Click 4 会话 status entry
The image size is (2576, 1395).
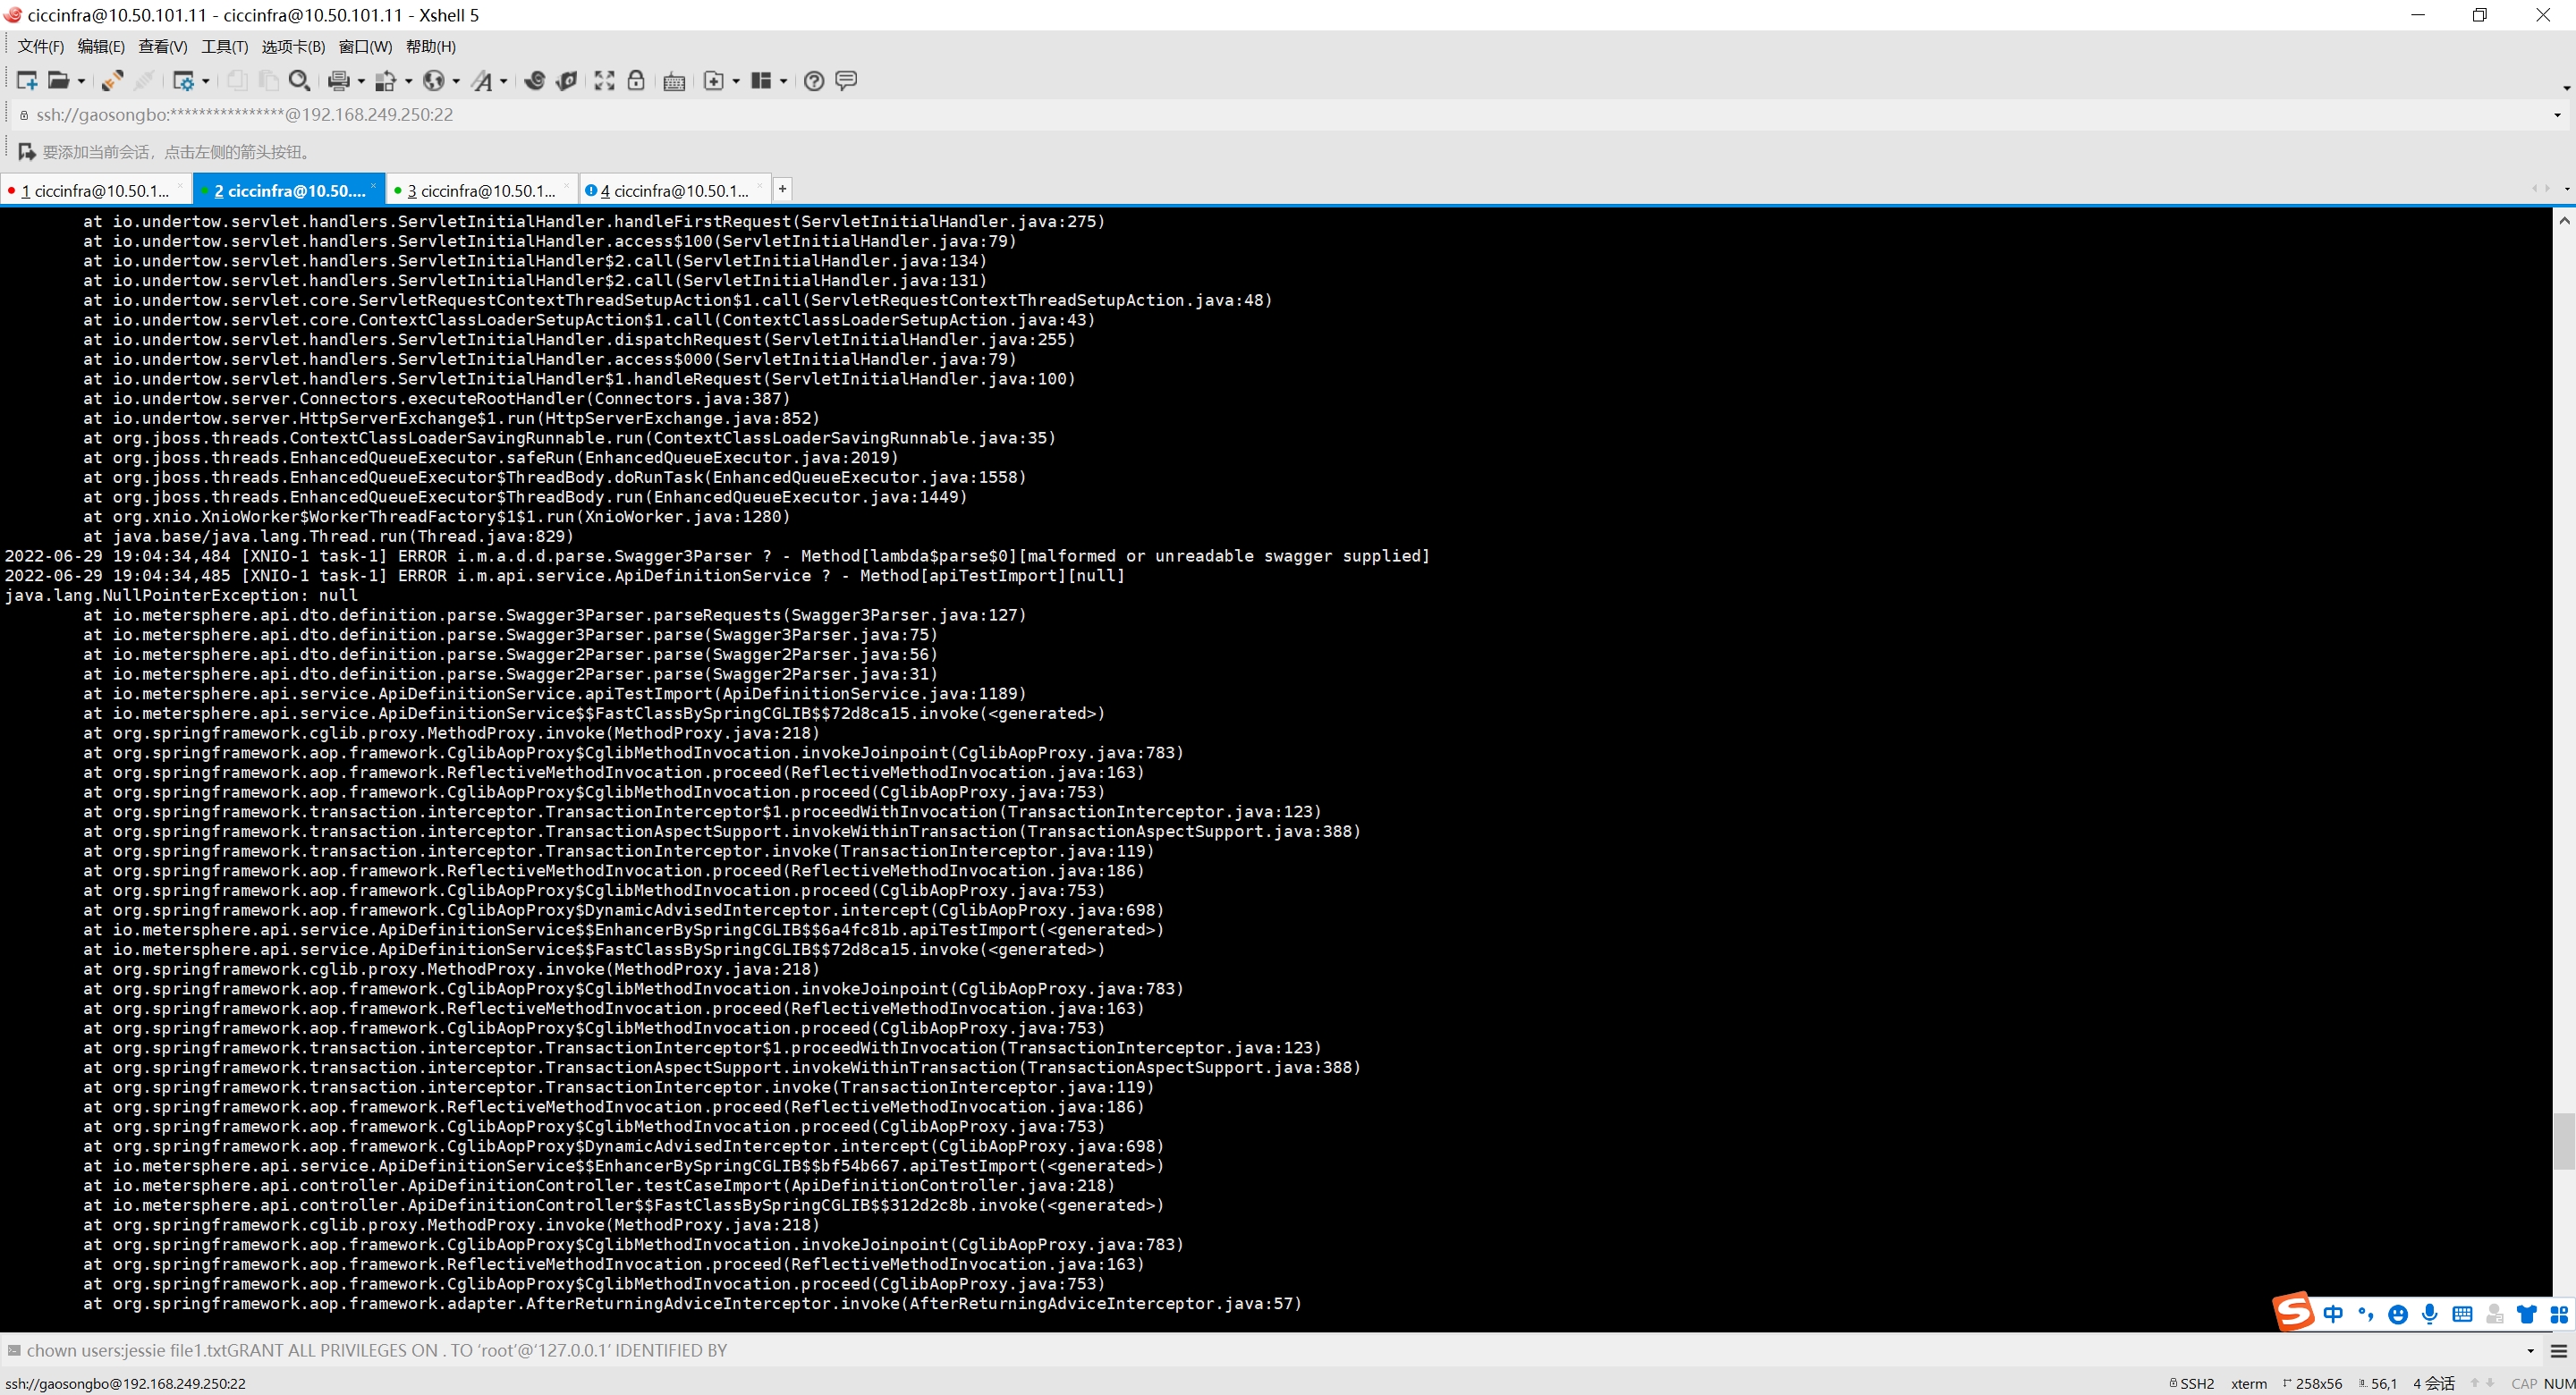(x=2434, y=1384)
